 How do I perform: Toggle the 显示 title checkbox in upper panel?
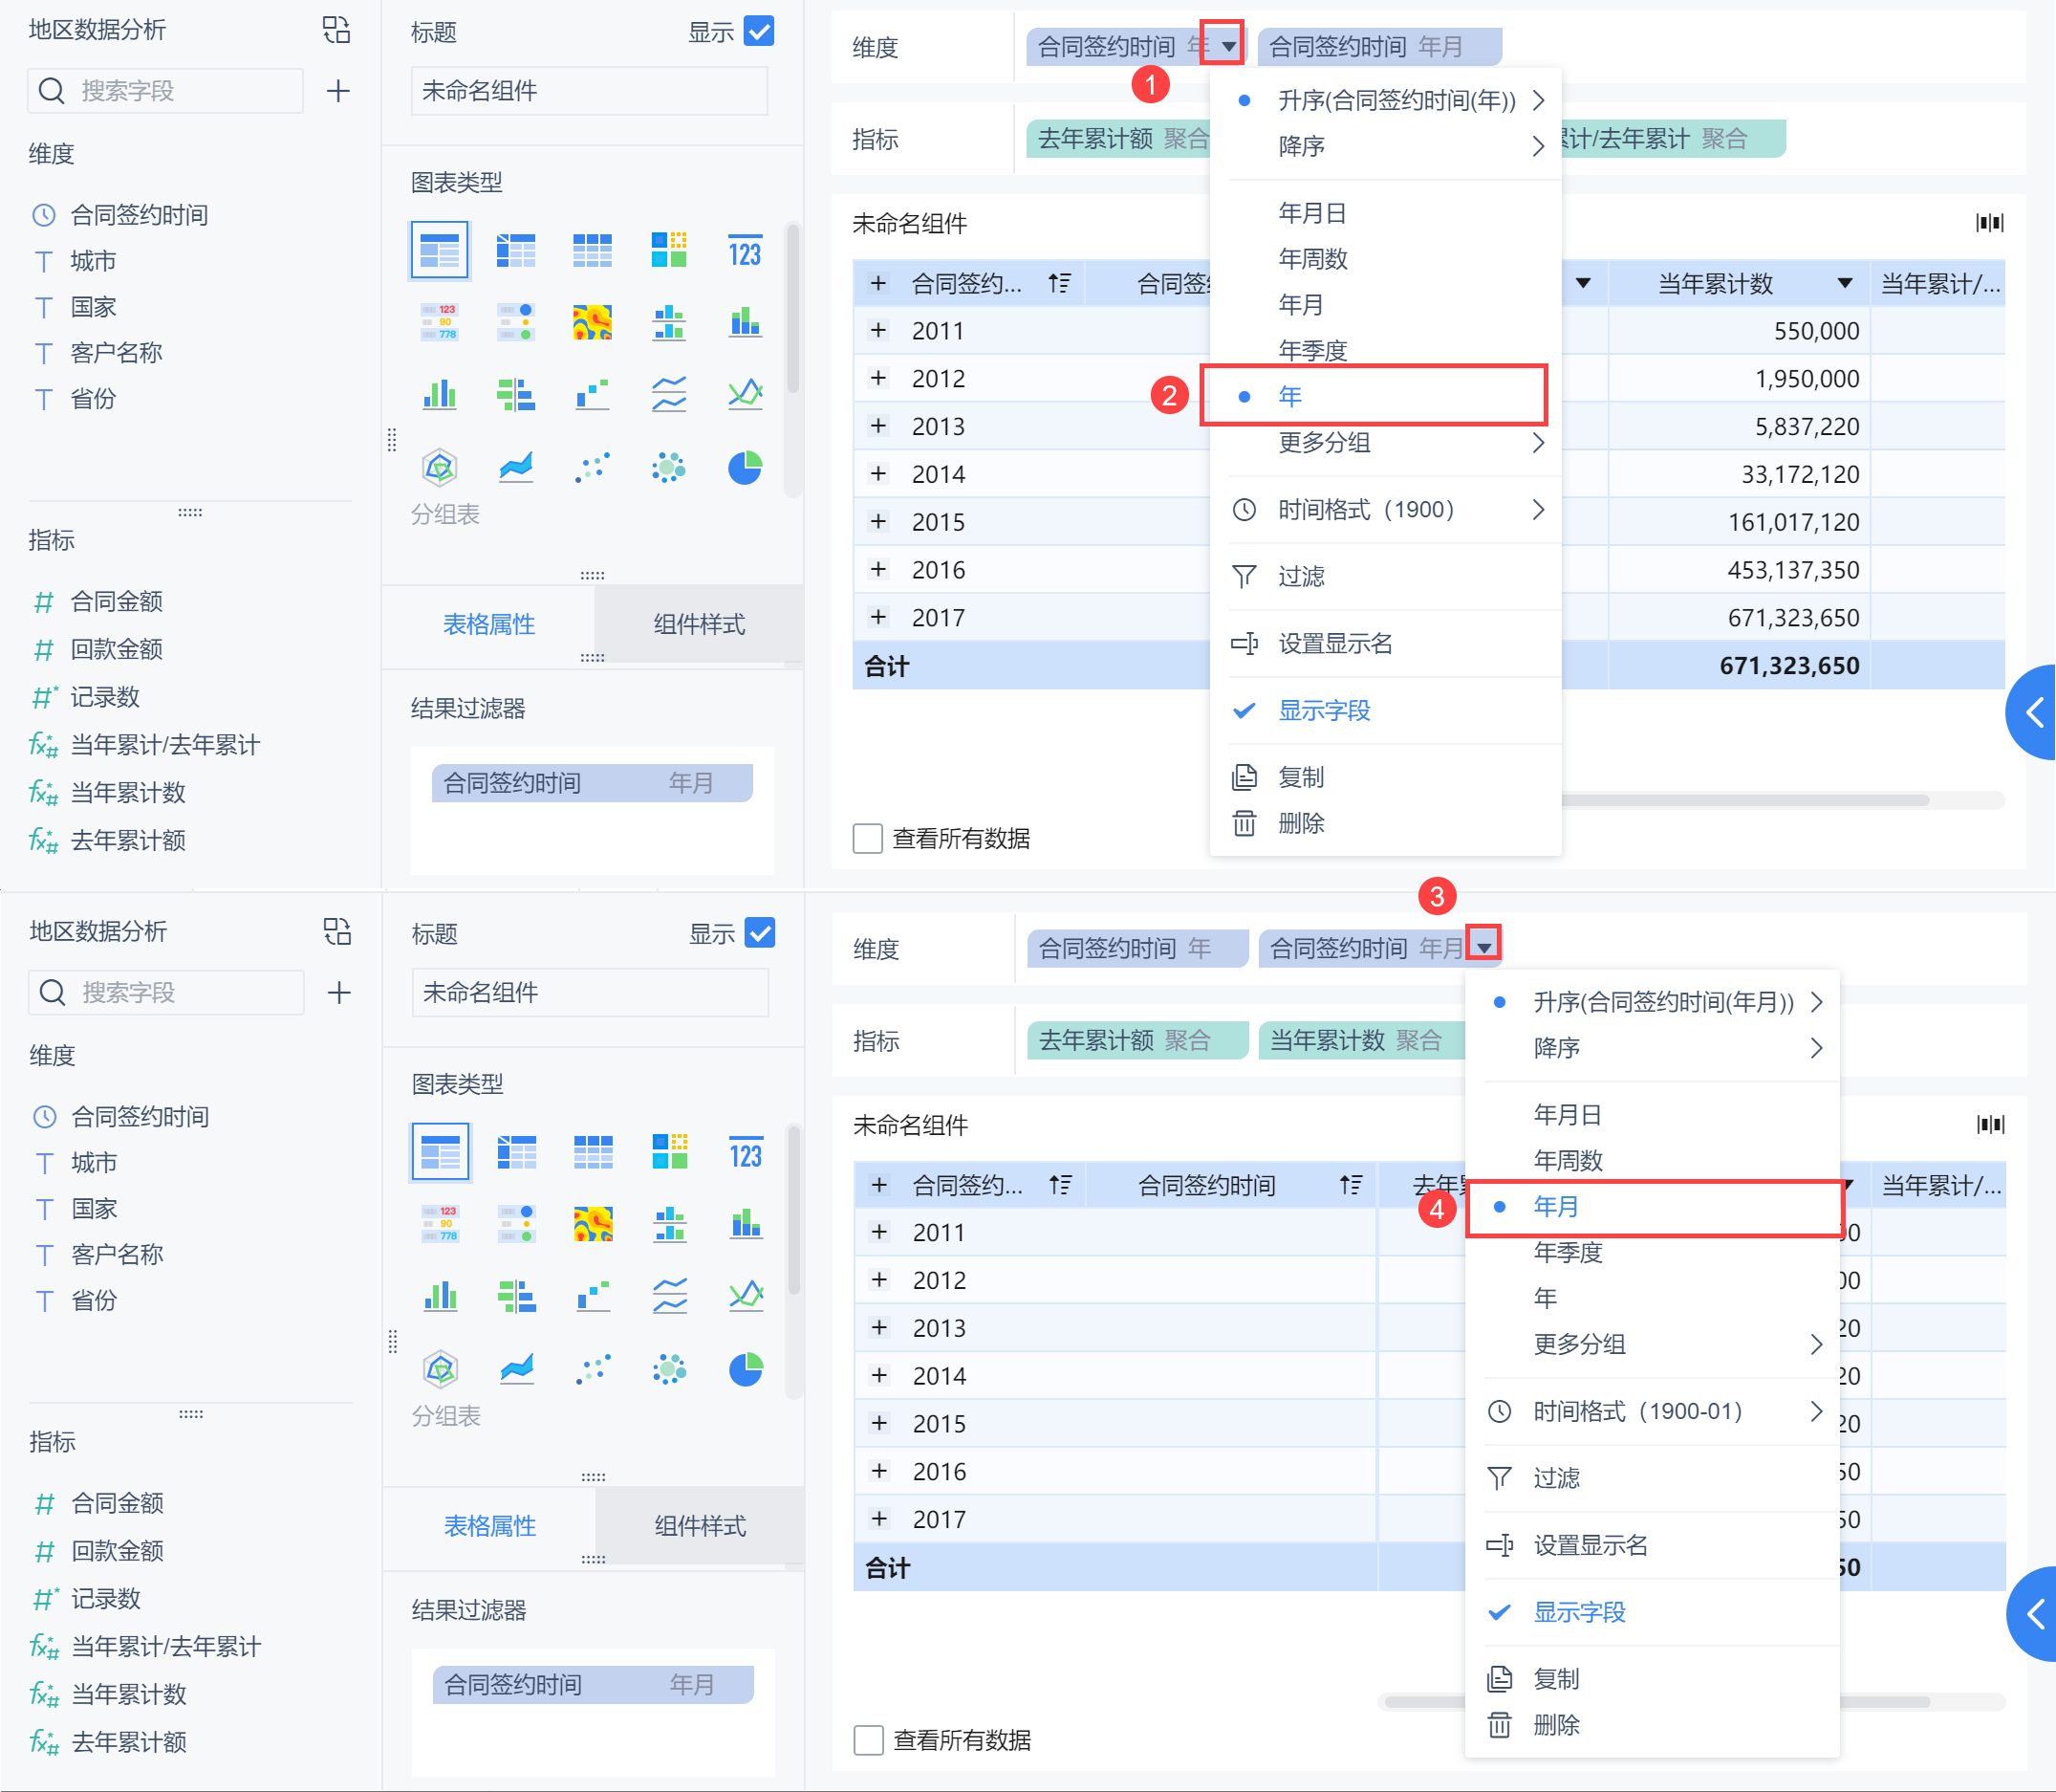pyautogui.click(x=760, y=32)
